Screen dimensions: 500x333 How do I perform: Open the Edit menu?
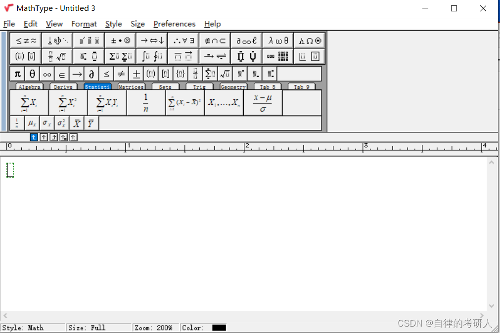point(30,24)
